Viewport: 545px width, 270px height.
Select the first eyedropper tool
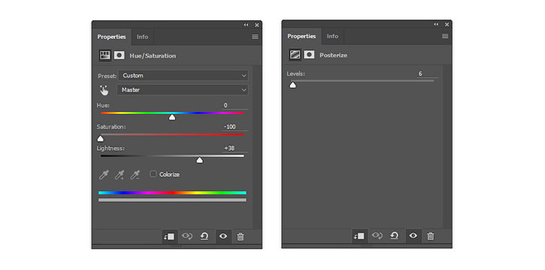click(x=104, y=175)
